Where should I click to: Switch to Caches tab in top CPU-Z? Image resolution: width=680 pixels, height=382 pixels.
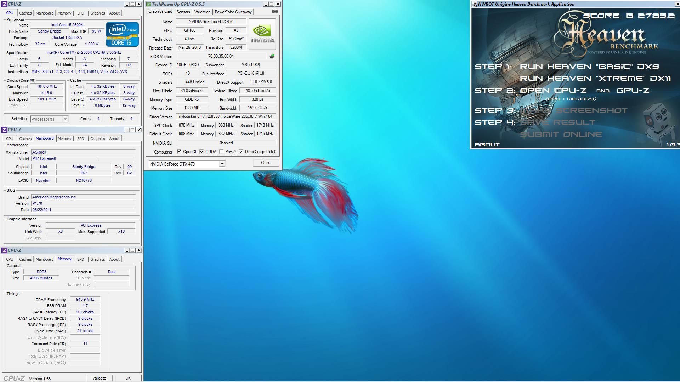click(x=25, y=13)
